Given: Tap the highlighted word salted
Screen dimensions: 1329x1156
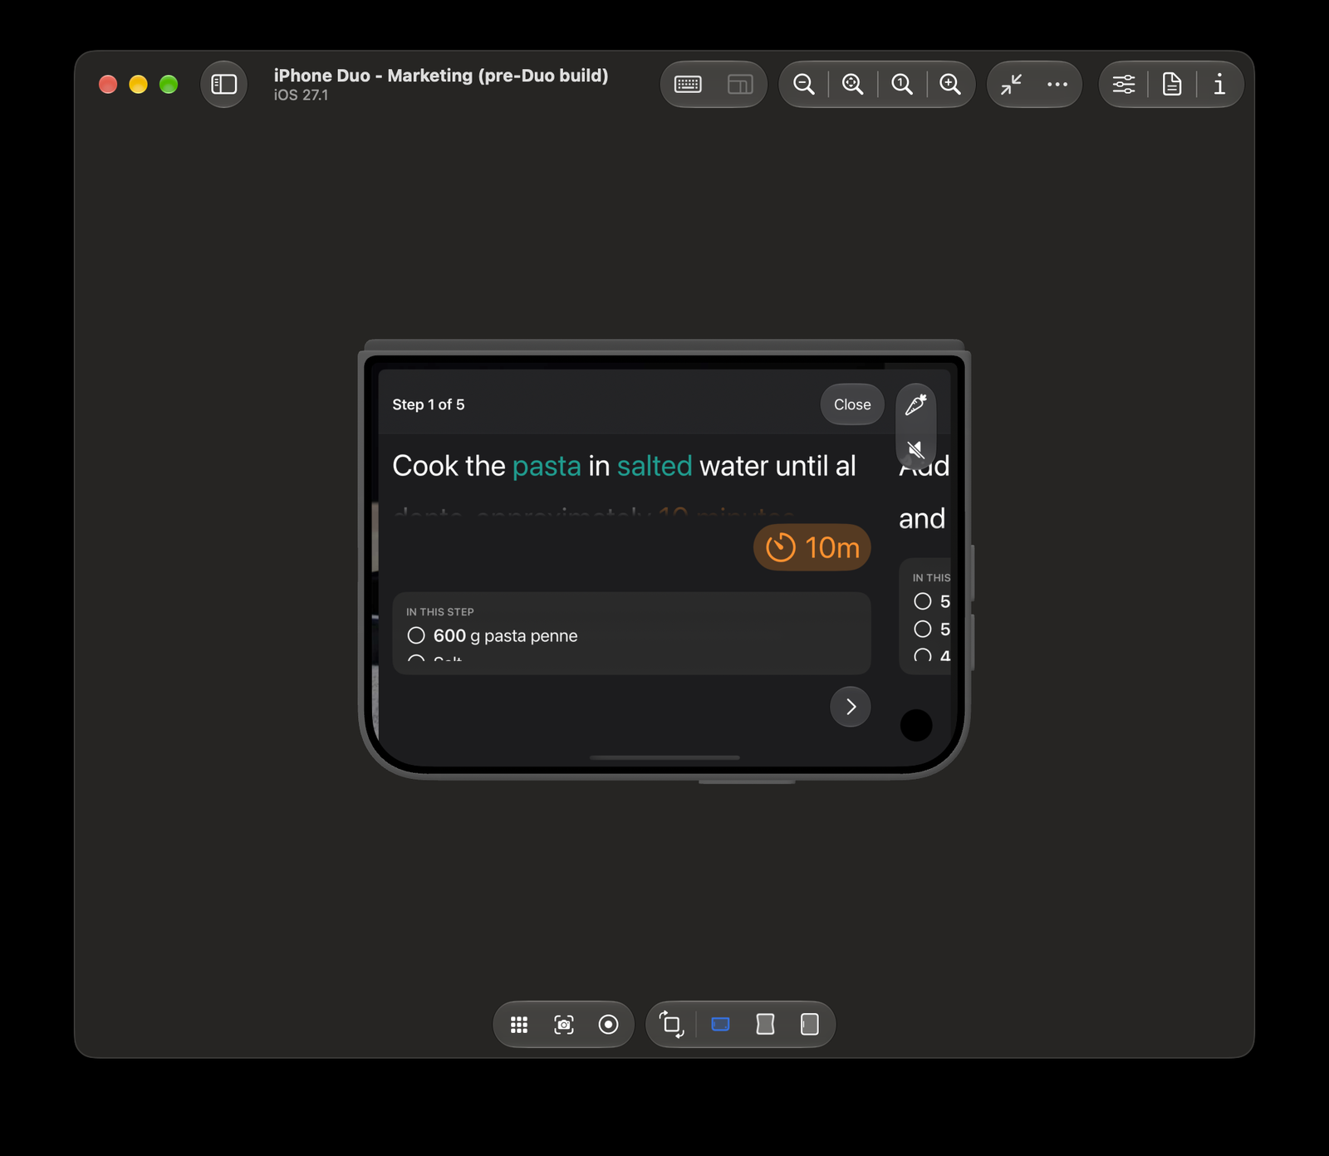Looking at the screenshot, I should (x=655, y=466).
